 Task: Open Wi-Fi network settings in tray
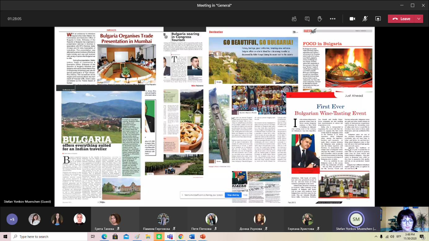click(x=387, y=237)
